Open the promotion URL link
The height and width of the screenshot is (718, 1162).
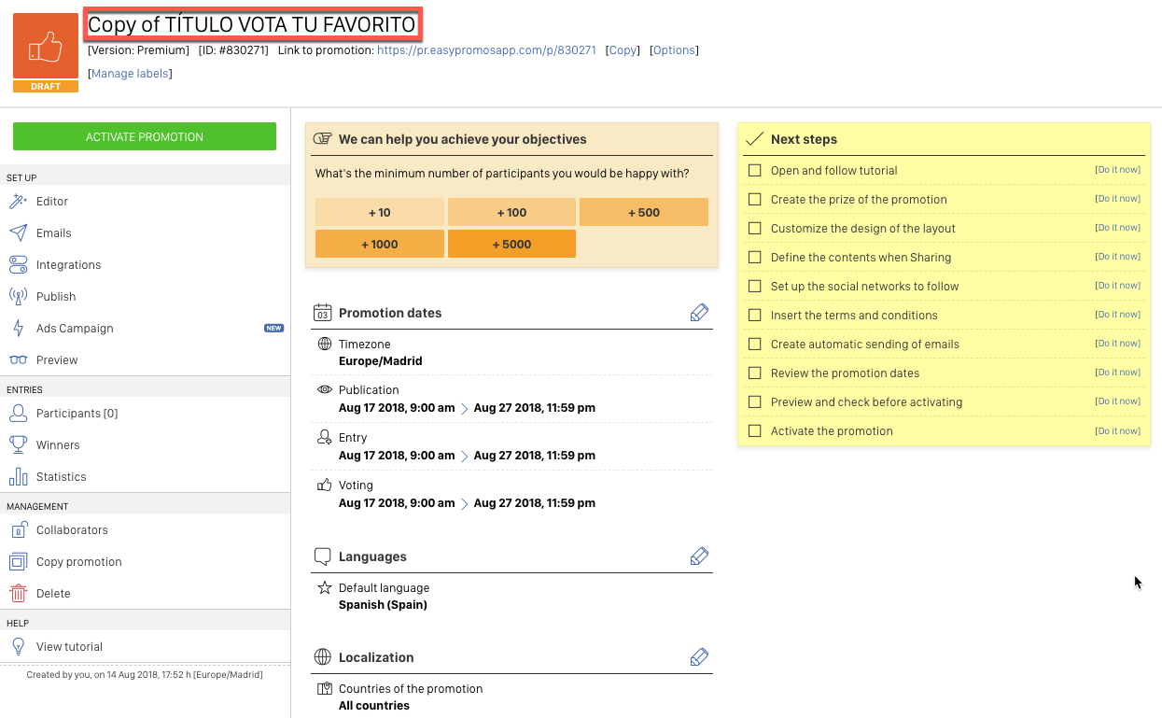point(486,50)
